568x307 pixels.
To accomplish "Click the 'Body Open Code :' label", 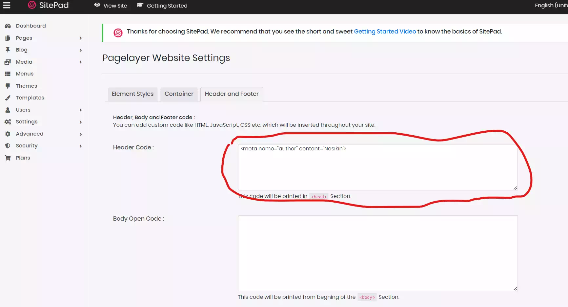I will pyautogui.click(x=138, y=219).
